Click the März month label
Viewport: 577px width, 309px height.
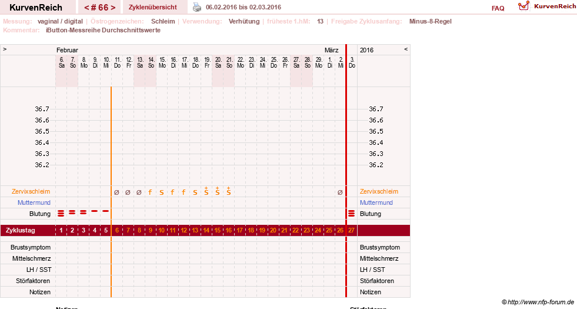(x=331, y=50)
